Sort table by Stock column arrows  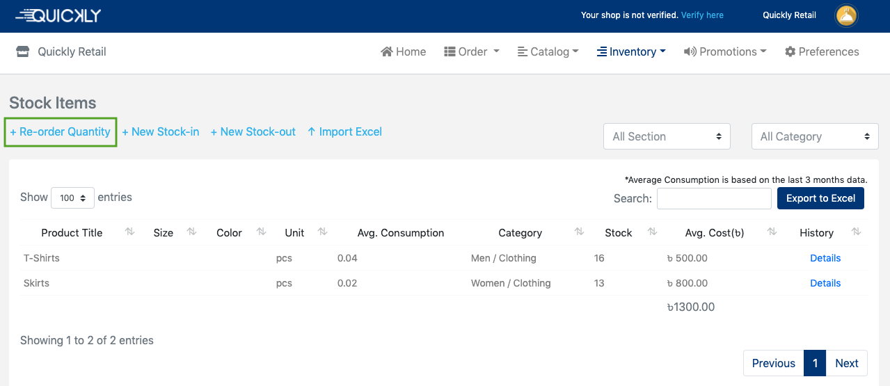(x=652, y=232)
